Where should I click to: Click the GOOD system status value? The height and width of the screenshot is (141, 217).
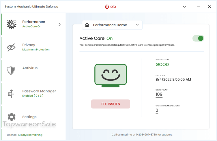pyautogui.click(x=162, y=64)
